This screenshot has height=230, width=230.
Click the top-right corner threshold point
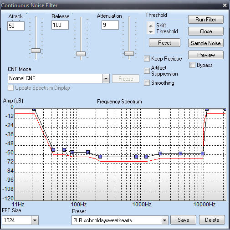click(225, 109)
